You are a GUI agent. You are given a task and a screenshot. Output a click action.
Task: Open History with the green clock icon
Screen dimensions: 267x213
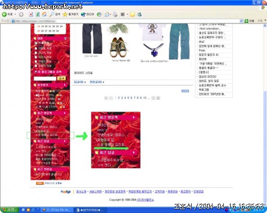click(99, 14)
